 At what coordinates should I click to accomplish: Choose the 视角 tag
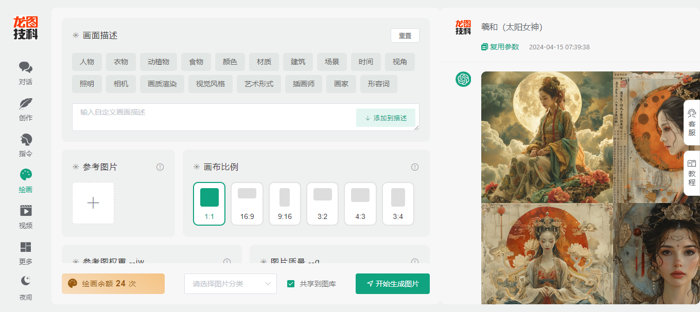click(x=400, y=62)
